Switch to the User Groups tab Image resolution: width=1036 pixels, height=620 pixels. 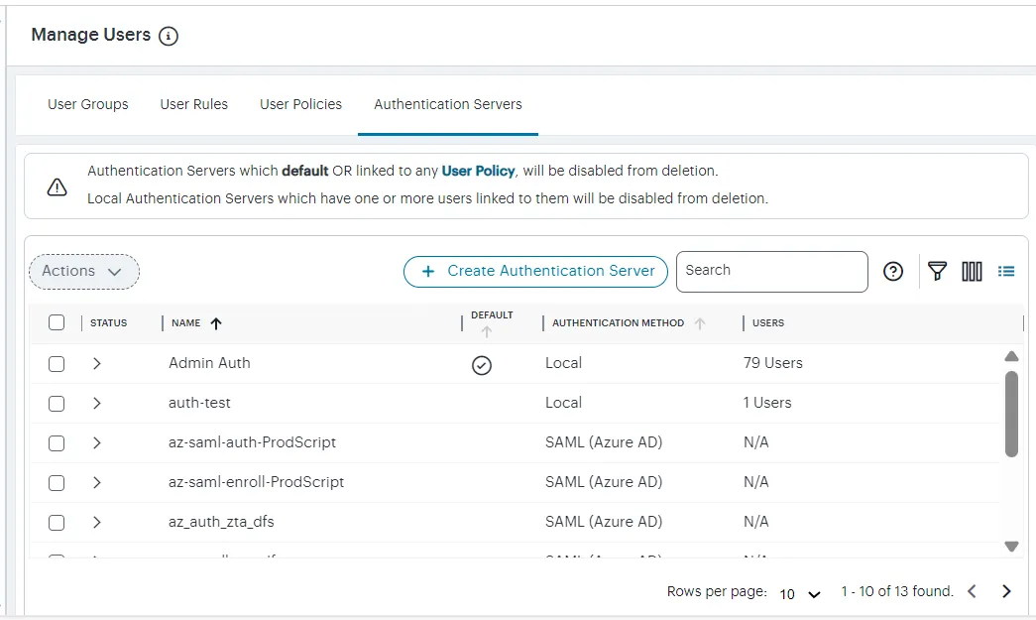pos(88,104)
